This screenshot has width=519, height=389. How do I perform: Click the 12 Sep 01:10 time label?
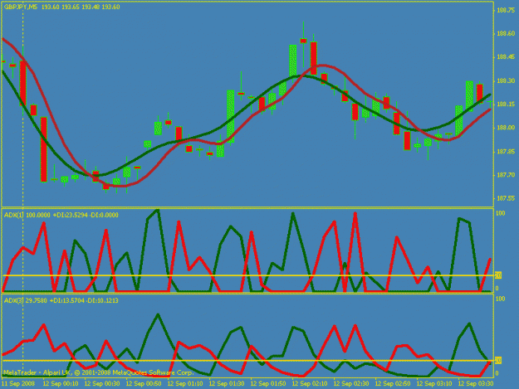pos(185,384)
